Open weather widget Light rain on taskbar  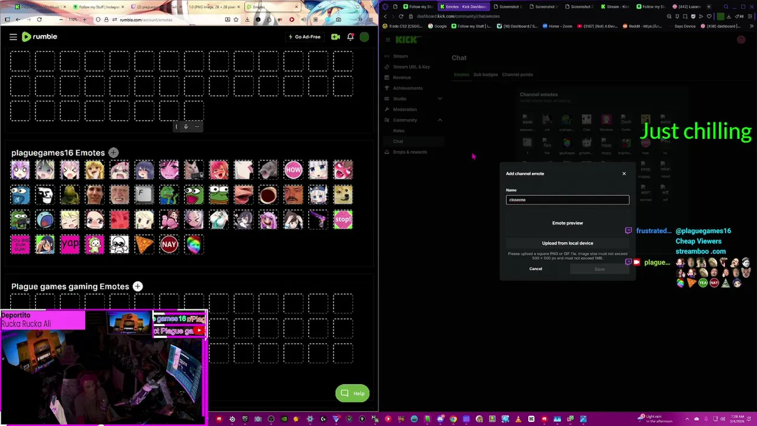[655, 419]
